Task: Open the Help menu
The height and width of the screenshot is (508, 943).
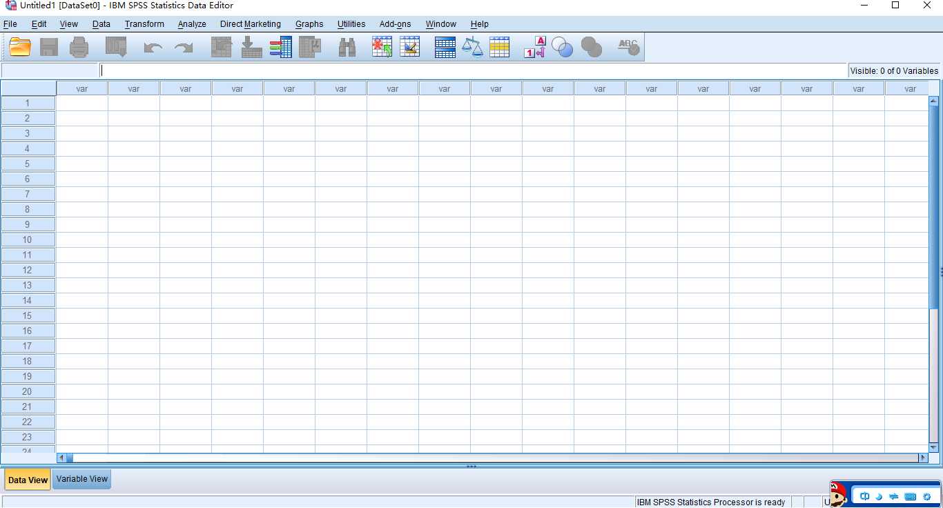Action: pos(480,23)
